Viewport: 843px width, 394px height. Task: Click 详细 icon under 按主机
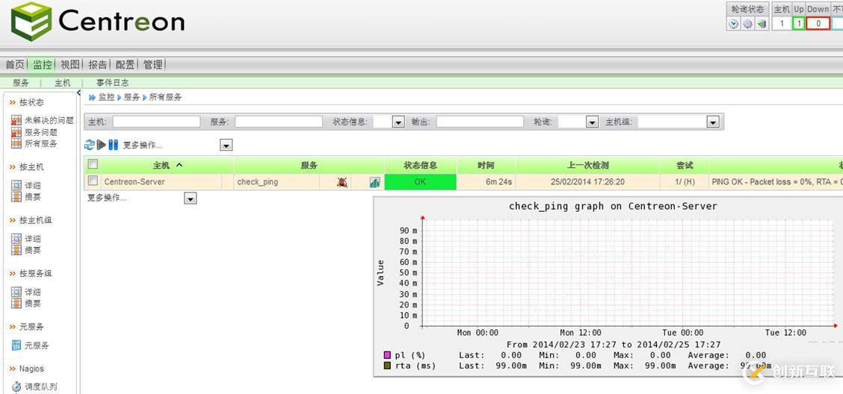click(16, 185)
